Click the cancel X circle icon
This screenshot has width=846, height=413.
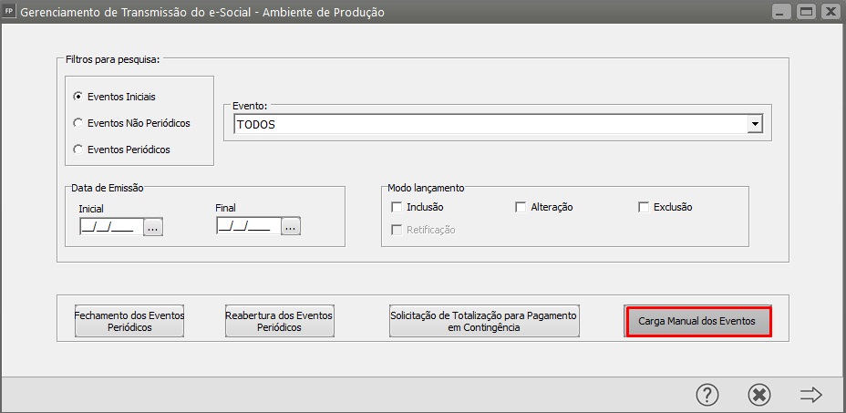tap(759, 394)
